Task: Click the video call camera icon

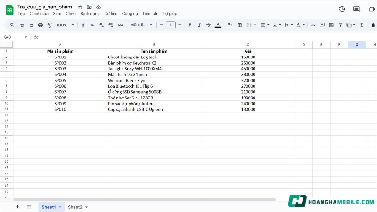Action: click(x=372, y=9)
